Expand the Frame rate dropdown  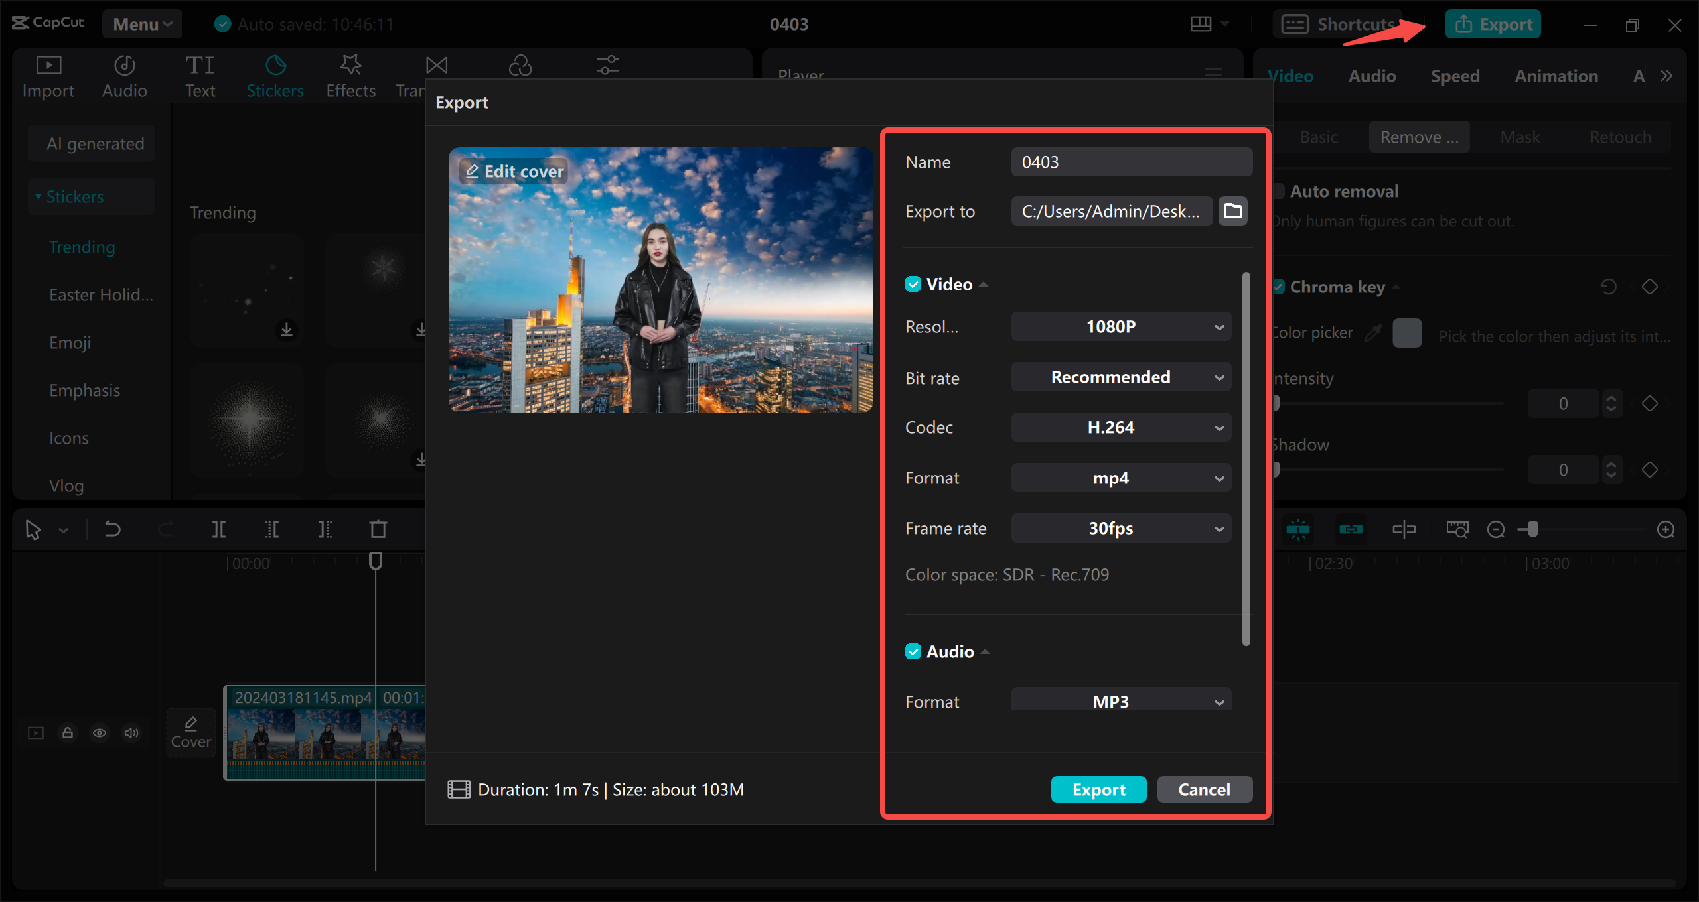(1120, 528)
